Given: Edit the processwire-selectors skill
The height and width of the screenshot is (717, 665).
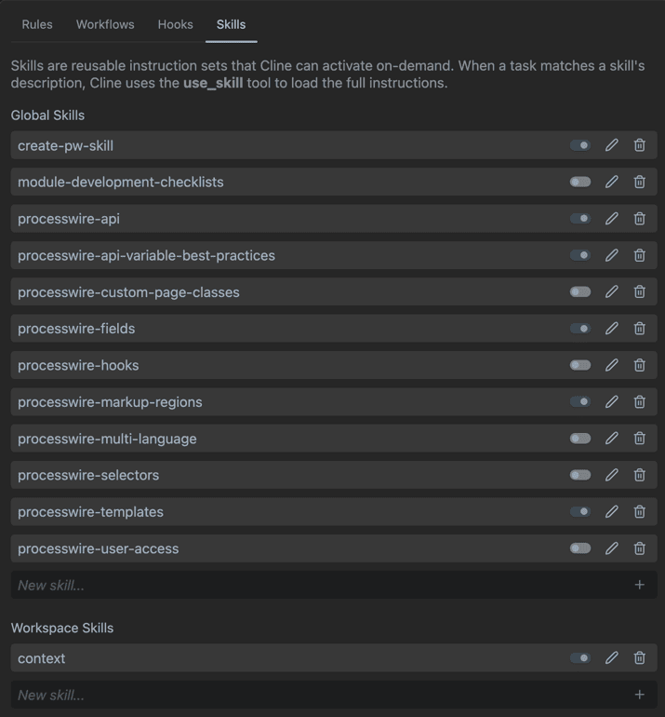Looking at the screenshot, I should pos(611,475).
